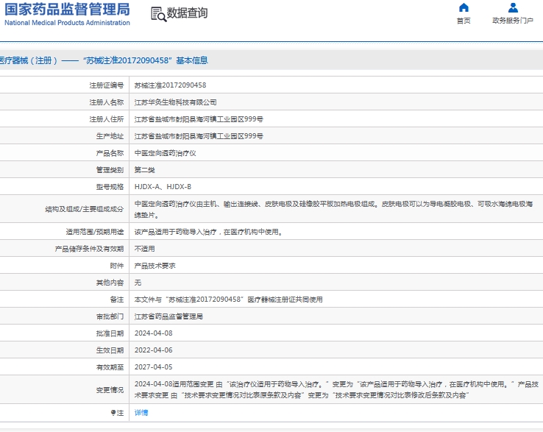Open the 详情 link in the 注 row
Image resolution: width=543 pixels, height=432 pixels.
(x=141, y=413)
